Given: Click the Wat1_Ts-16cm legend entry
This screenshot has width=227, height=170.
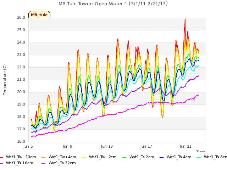Looking at the screenshot, I should [17, 163].
